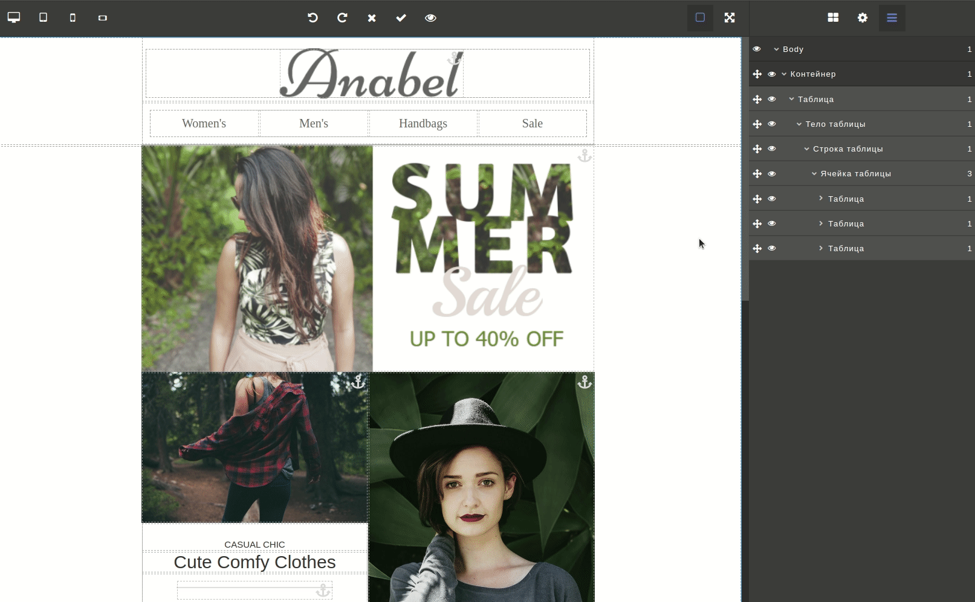Switch to mobile landscape preview
Viewport: 975px width, 602px height.
103,18
